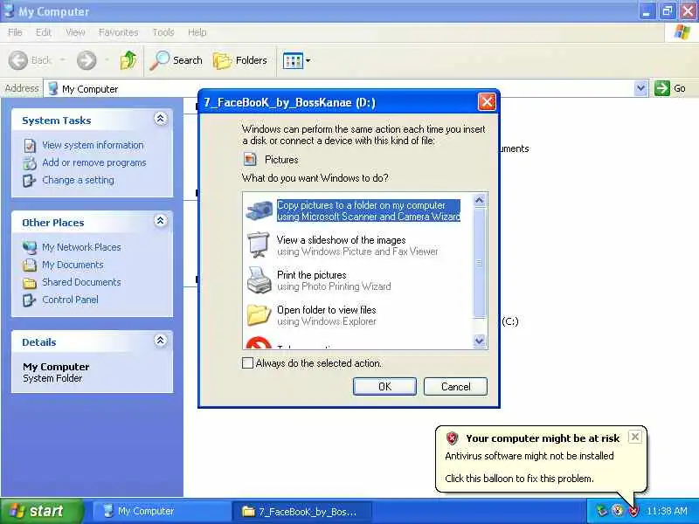Close the security warning balloon

[x=635, y=437]
